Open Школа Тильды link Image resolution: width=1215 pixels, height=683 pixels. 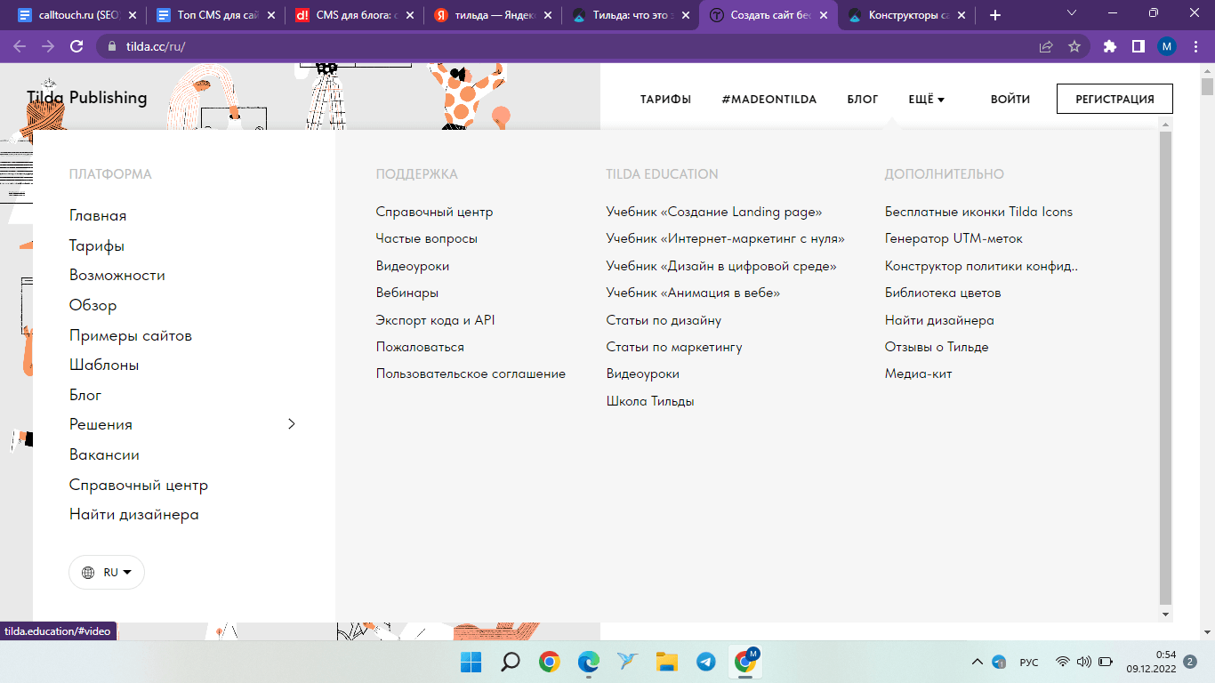(x=650, y=401)
